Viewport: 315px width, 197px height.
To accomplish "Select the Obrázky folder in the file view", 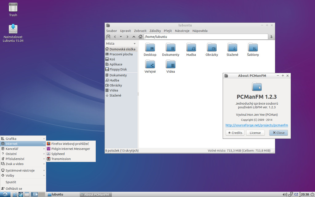I will pos(212,49).
